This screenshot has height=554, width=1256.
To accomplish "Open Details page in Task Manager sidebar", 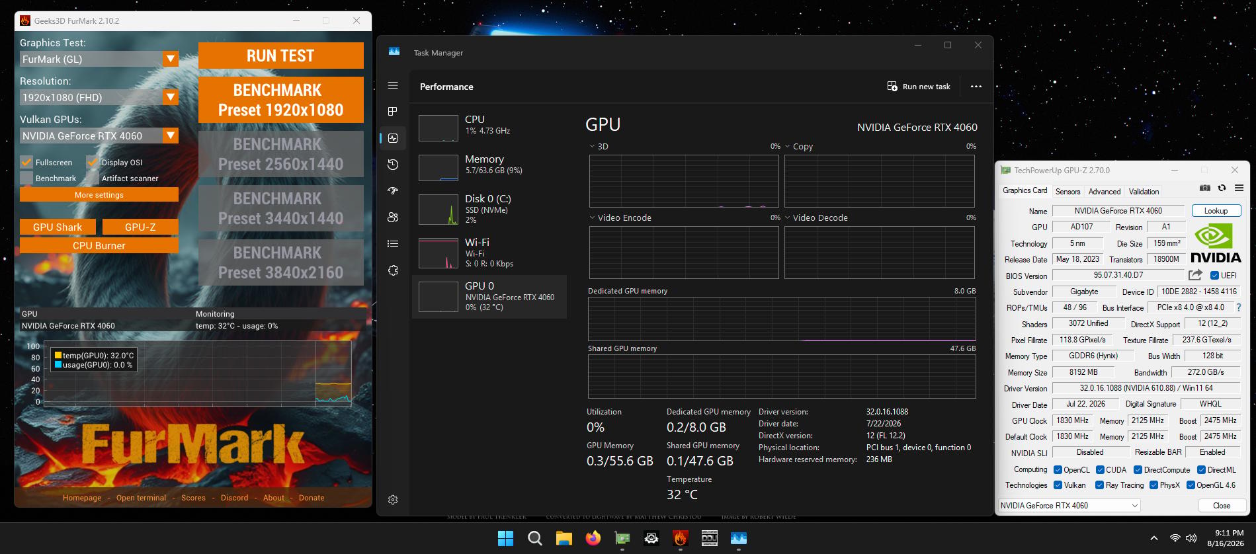I will tap(393, 243).
